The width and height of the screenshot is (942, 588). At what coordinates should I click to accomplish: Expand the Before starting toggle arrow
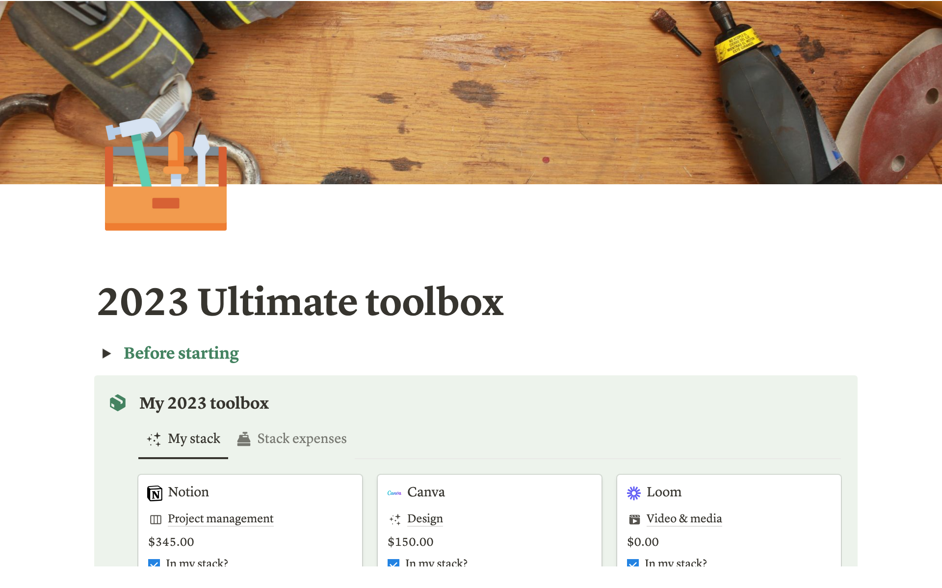[x=106, y=353]
